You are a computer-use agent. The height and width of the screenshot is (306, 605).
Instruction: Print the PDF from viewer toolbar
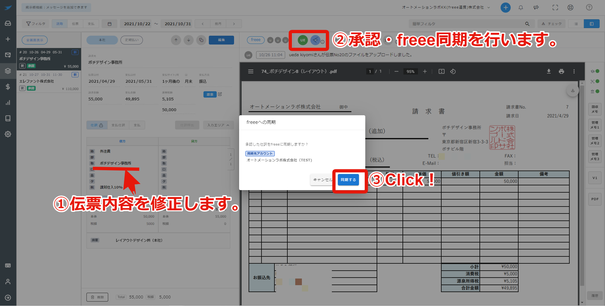[561, 71]
